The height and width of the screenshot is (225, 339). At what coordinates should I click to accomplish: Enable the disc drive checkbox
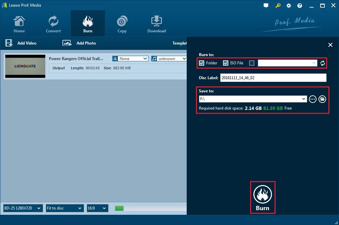tap(251, 63)
